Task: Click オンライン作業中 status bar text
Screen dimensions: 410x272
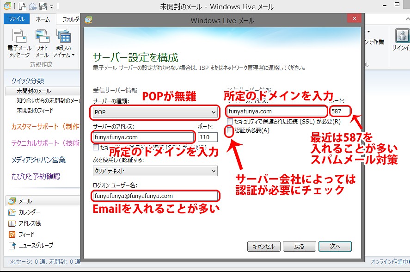Action: 390,261
